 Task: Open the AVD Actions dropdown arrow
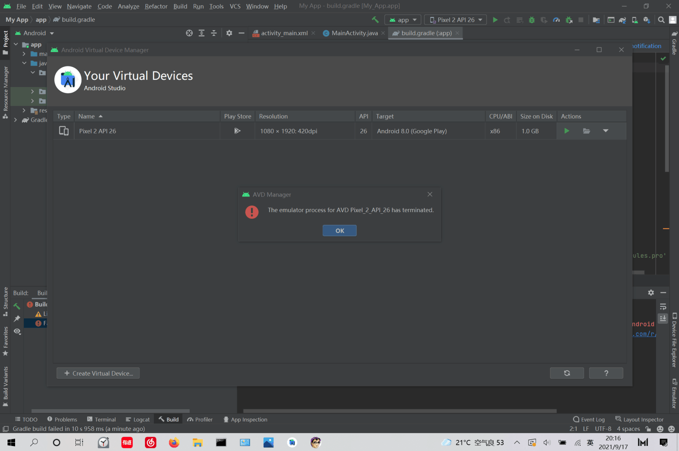[x=606, y=131]
